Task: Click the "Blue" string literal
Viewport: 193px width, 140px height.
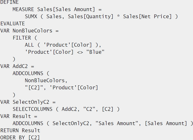Action: point(95,52)
